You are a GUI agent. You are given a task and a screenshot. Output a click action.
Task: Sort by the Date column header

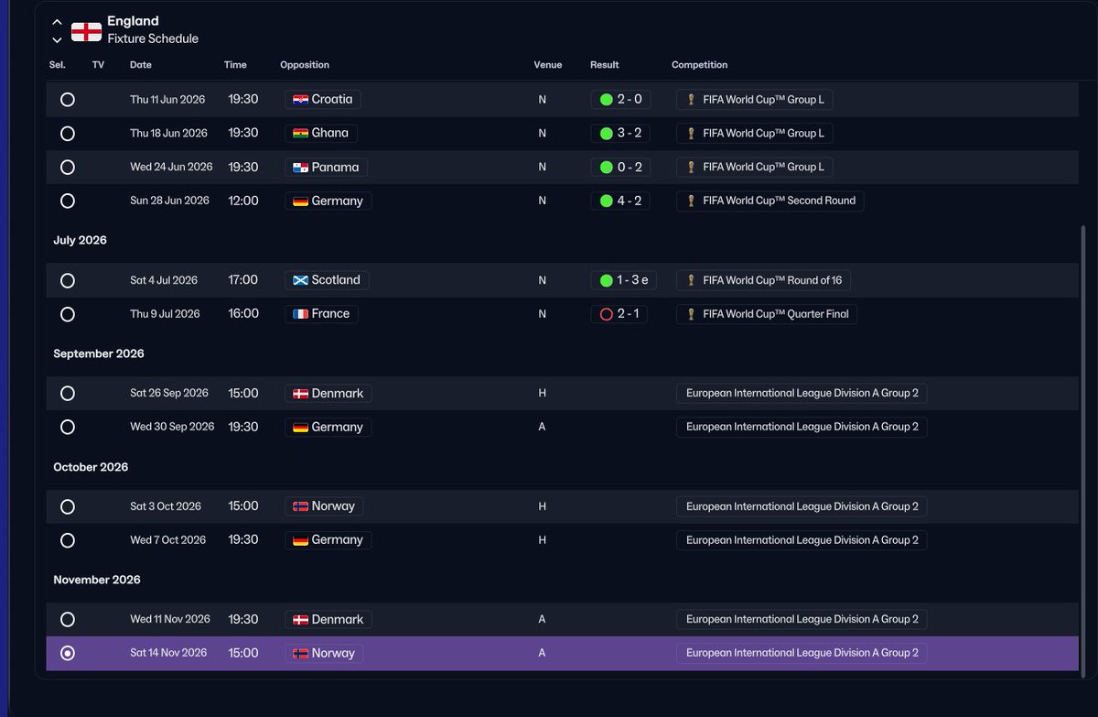[x=141, y=65]
